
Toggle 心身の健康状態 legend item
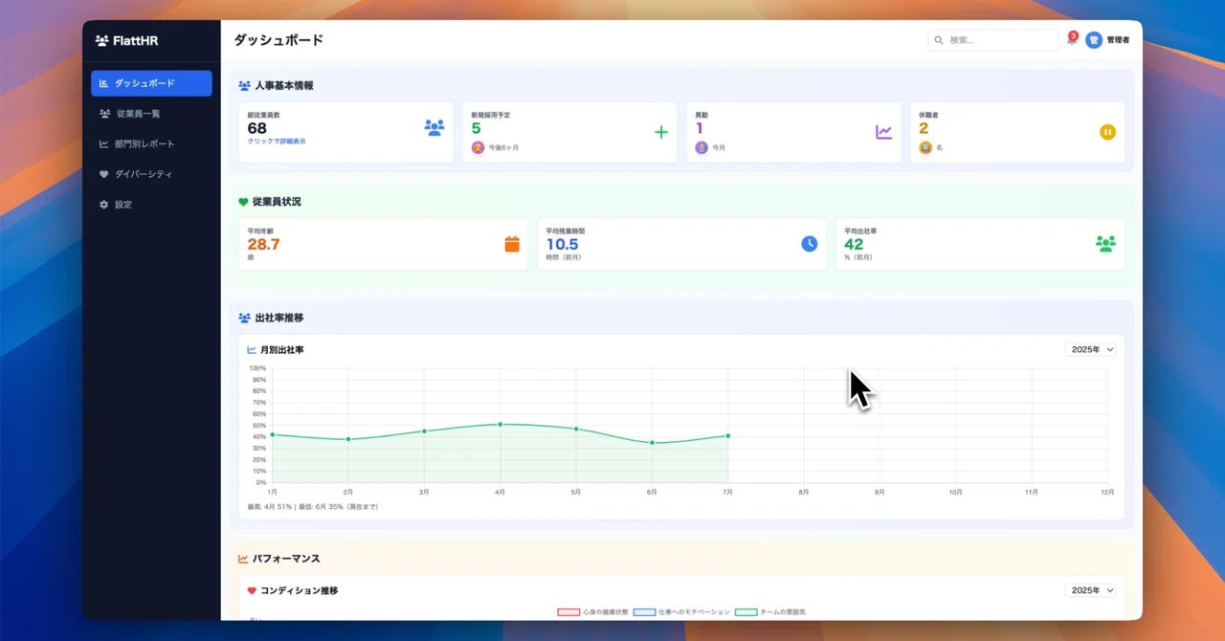(592, 611)
